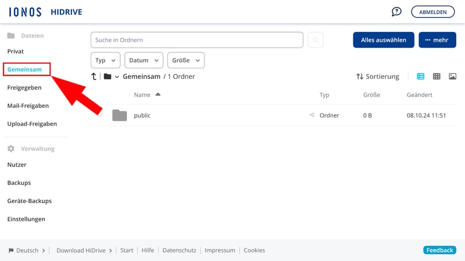
Task: Click the share icon on public row
Action: click(x=312, y=115)
